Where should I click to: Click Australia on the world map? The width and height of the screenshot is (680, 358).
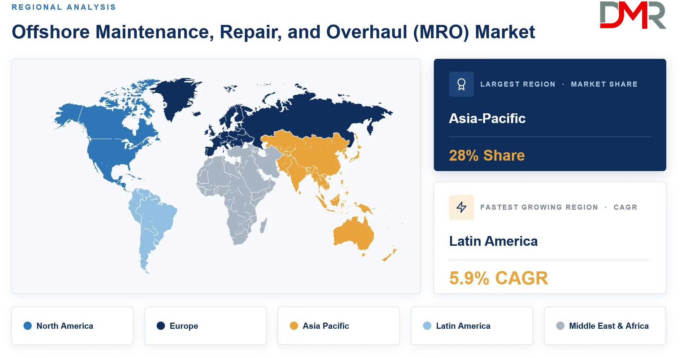(x=354, y=233)
